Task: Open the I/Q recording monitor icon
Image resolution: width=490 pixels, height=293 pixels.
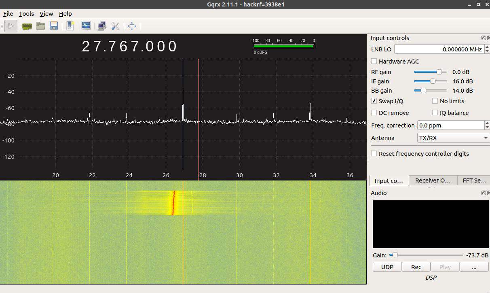Action: click(x=86, y=26)
